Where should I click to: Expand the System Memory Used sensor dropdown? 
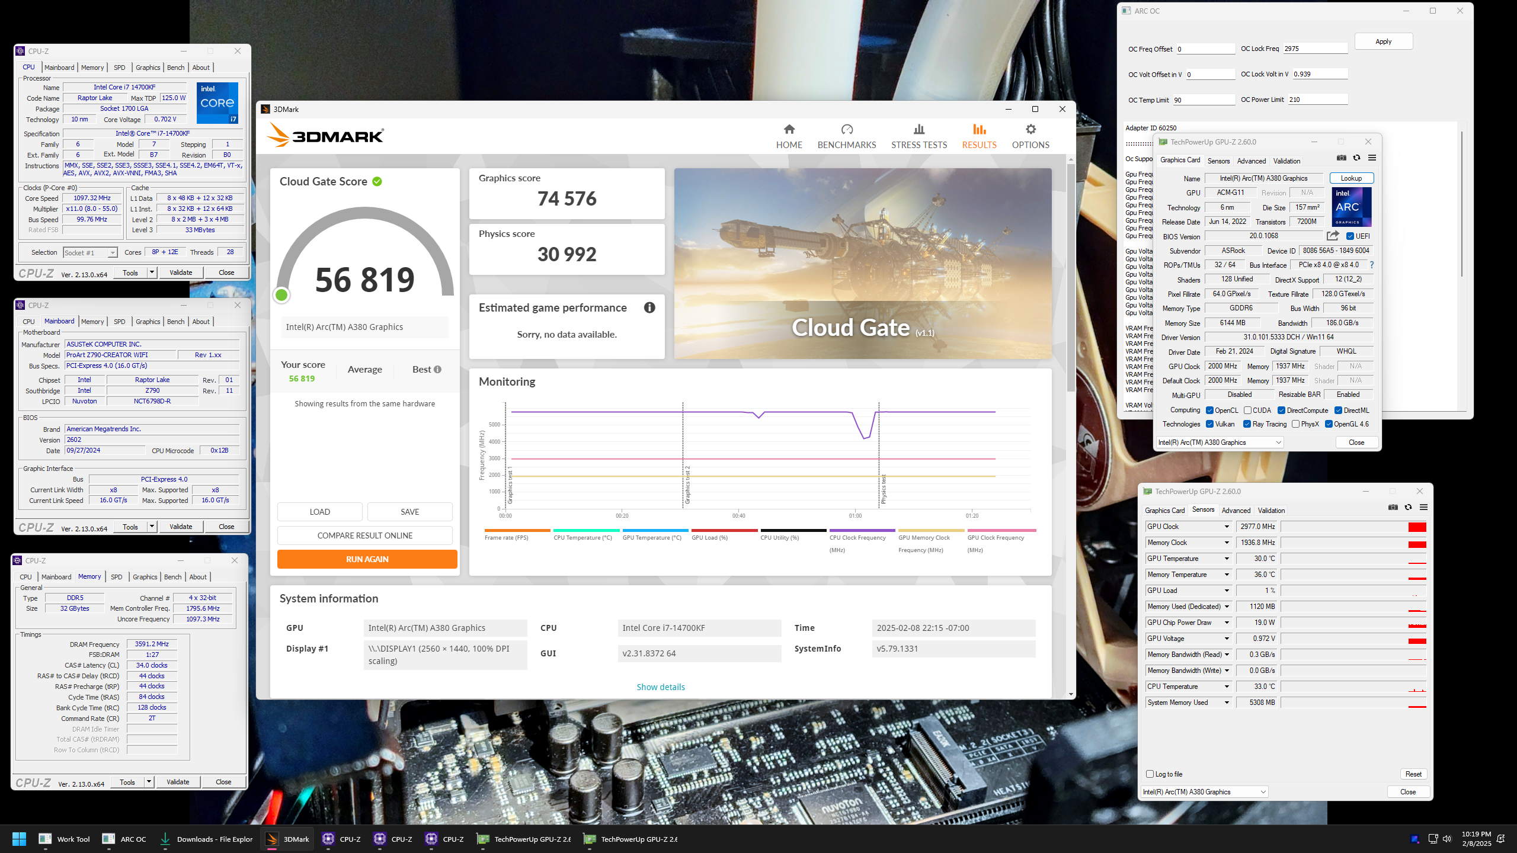coord(1227,703)
